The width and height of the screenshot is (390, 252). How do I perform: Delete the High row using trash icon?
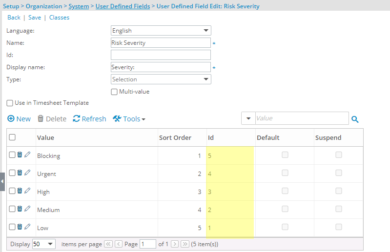(x=20, y=191)
